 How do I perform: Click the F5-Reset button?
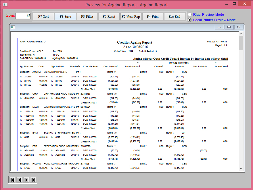click(x=109, y=17)
